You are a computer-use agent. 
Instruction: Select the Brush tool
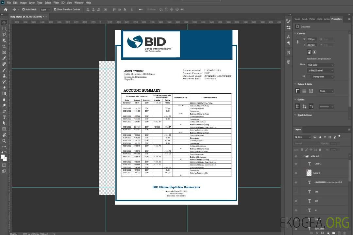(x=4, y=70)
